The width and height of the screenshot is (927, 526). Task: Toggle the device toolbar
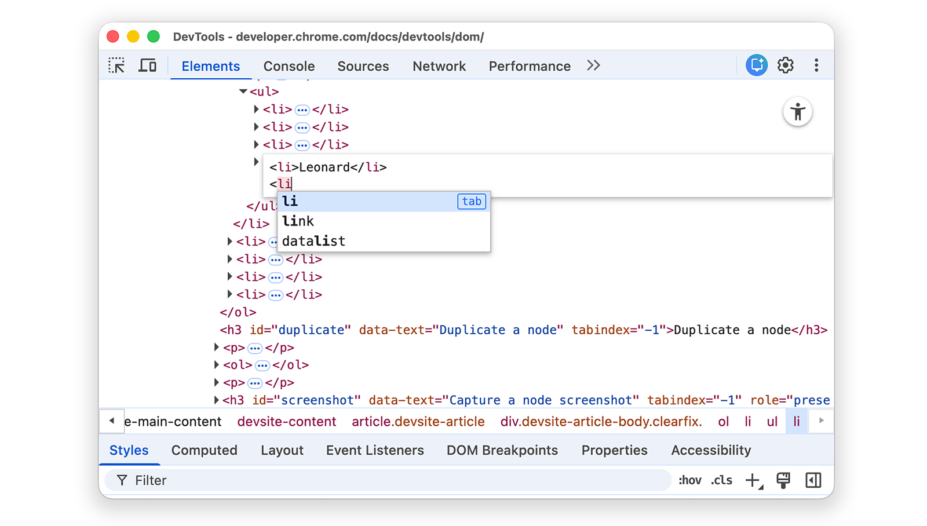[148, 65]
